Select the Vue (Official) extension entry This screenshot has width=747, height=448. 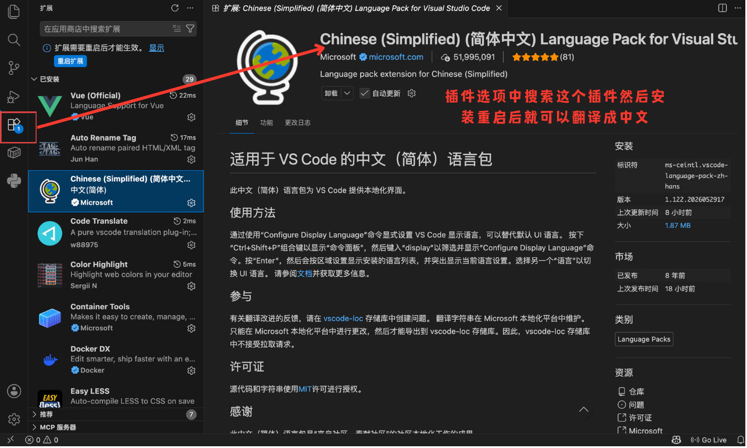(116, 106)
